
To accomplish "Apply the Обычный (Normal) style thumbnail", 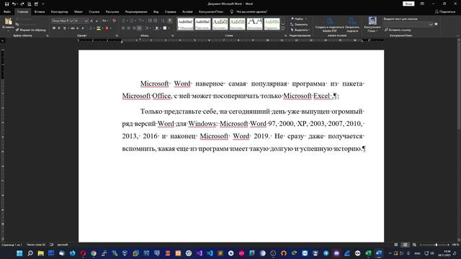I will [186, 24].
